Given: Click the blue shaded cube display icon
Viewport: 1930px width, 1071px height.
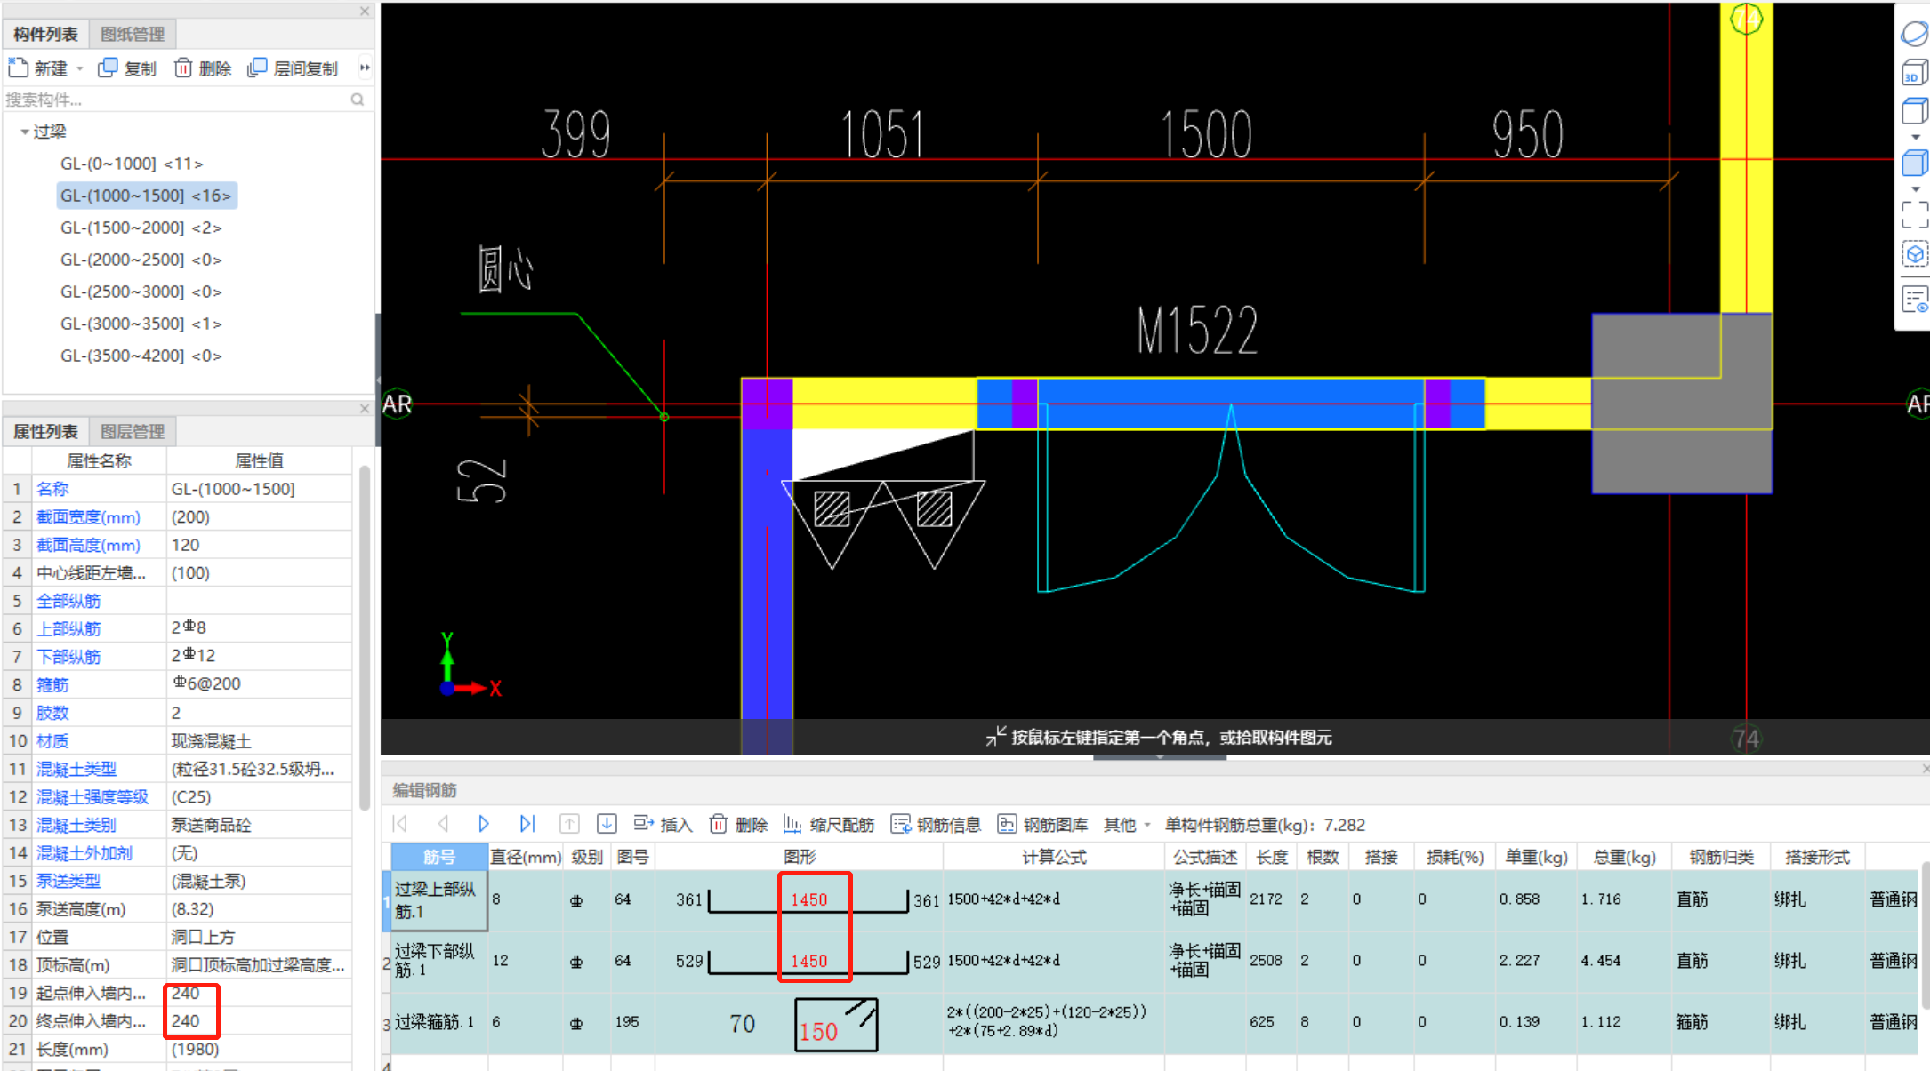Looking at the screenshot, I should pyautogui.click(x=1914, y=163).
